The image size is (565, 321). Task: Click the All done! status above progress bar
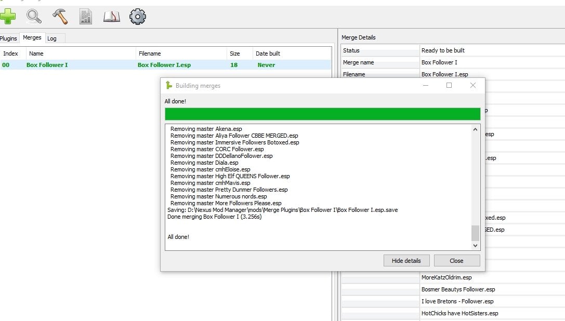(175, 101)
